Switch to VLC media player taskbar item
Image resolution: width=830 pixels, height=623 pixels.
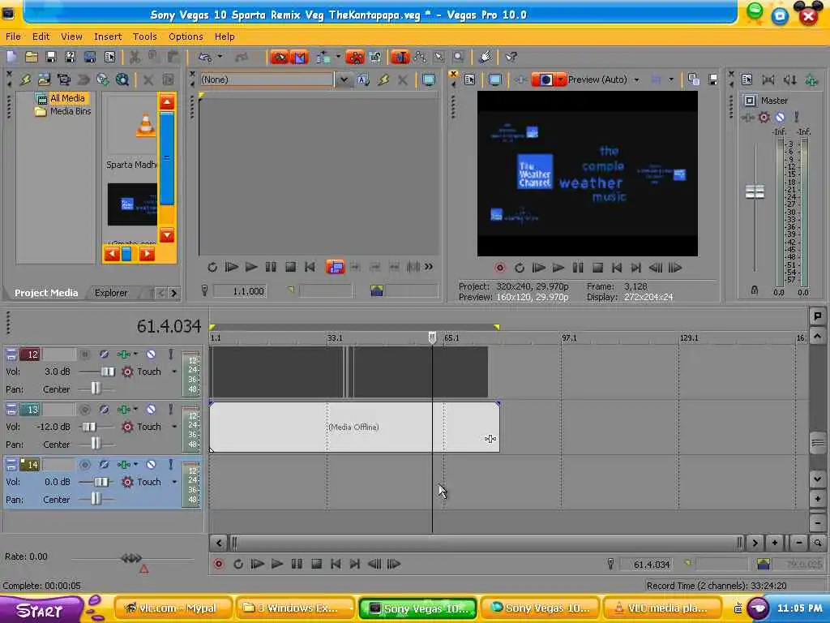[661, 608]
